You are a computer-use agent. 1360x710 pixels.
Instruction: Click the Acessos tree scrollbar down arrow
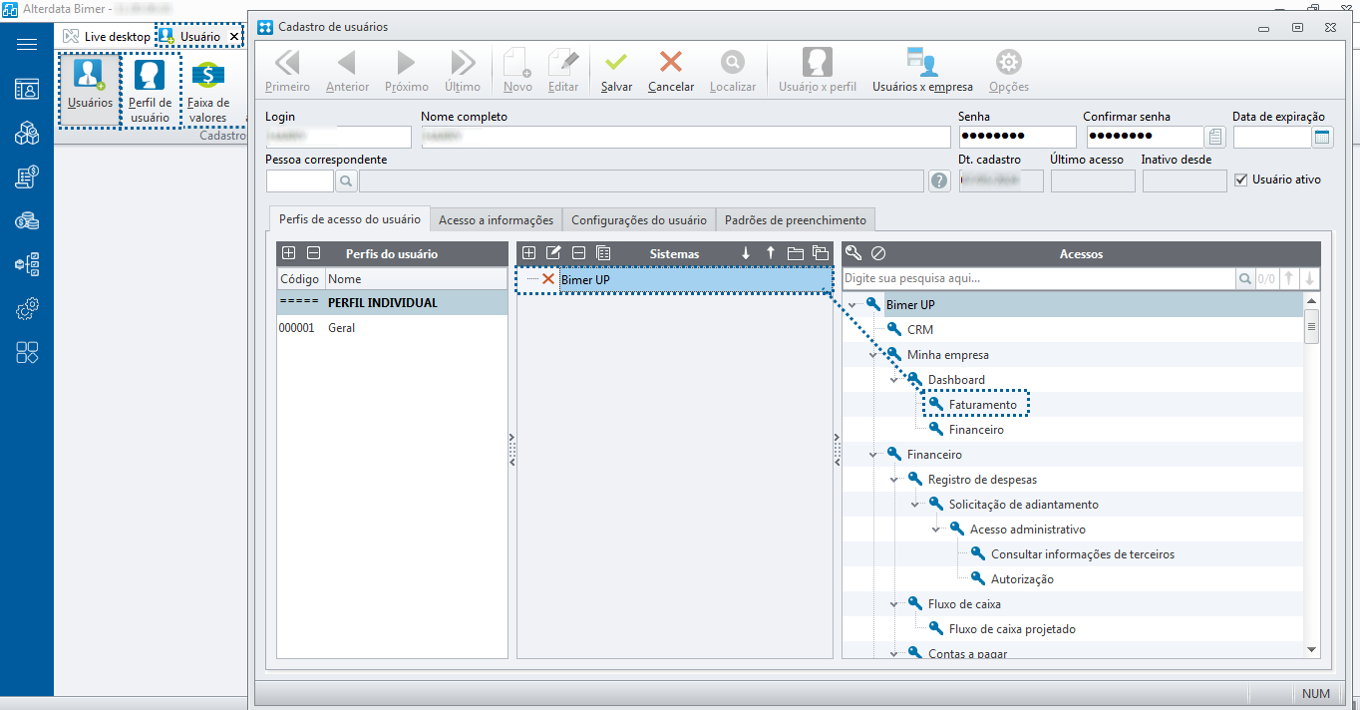coord(1311,649)
